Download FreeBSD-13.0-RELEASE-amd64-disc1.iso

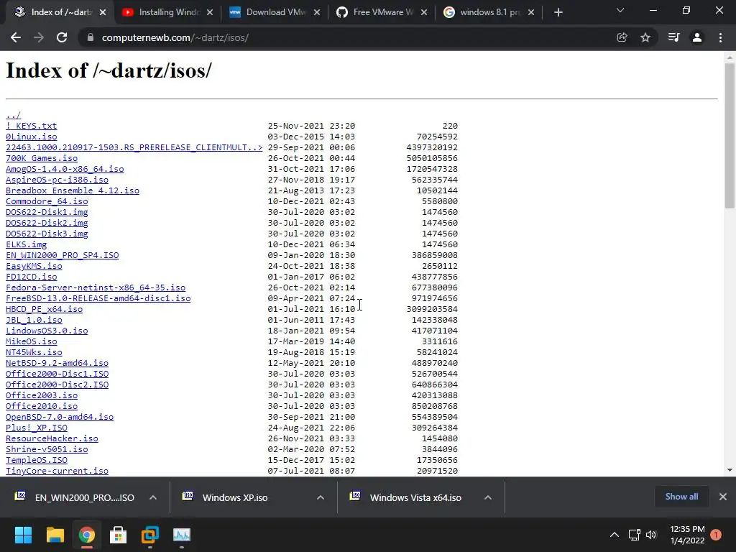[x=98, y=298]
